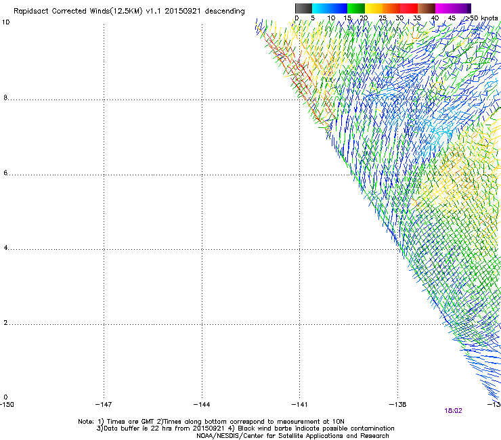Screen dimensions: 501x440
Task: Click the latitude axis label '6'
Action: click(5, 173)
